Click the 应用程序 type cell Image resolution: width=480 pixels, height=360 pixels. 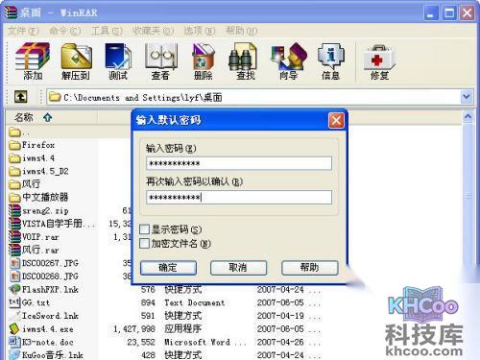(x=182, y=328)
